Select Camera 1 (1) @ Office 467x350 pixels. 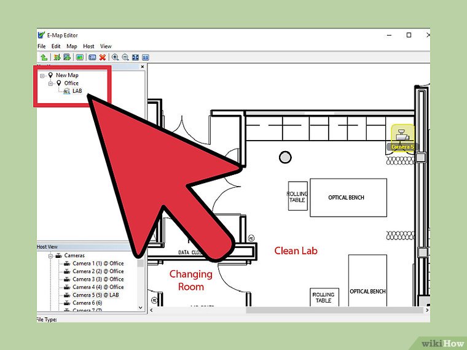[98, 263]
